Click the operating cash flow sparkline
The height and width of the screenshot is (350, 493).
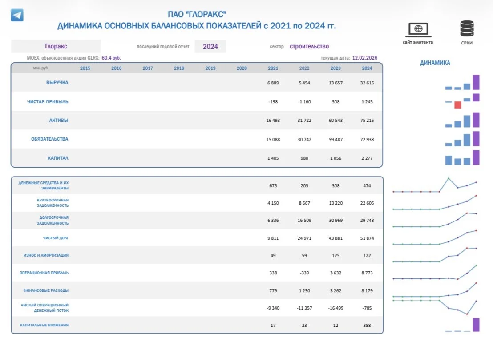tap(435, 307)
